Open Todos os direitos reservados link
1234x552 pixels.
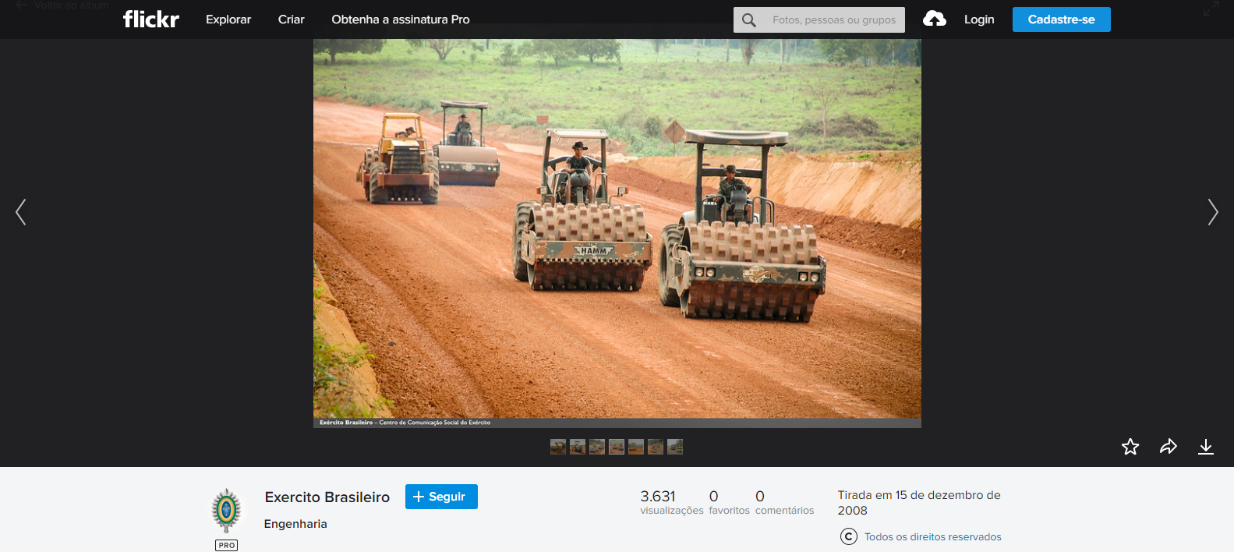(x=932, y=536)
